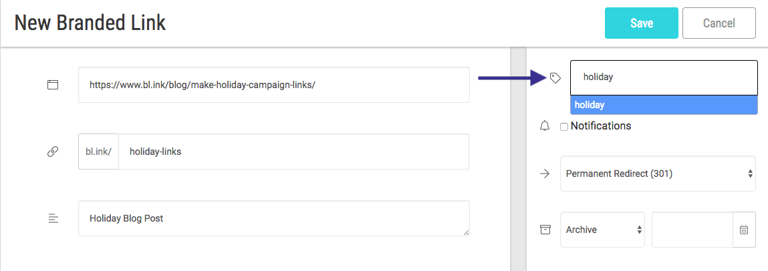Click the bl.ink/ domain prefix box
This screenshot has width=768, height=271.
[98, 152]
